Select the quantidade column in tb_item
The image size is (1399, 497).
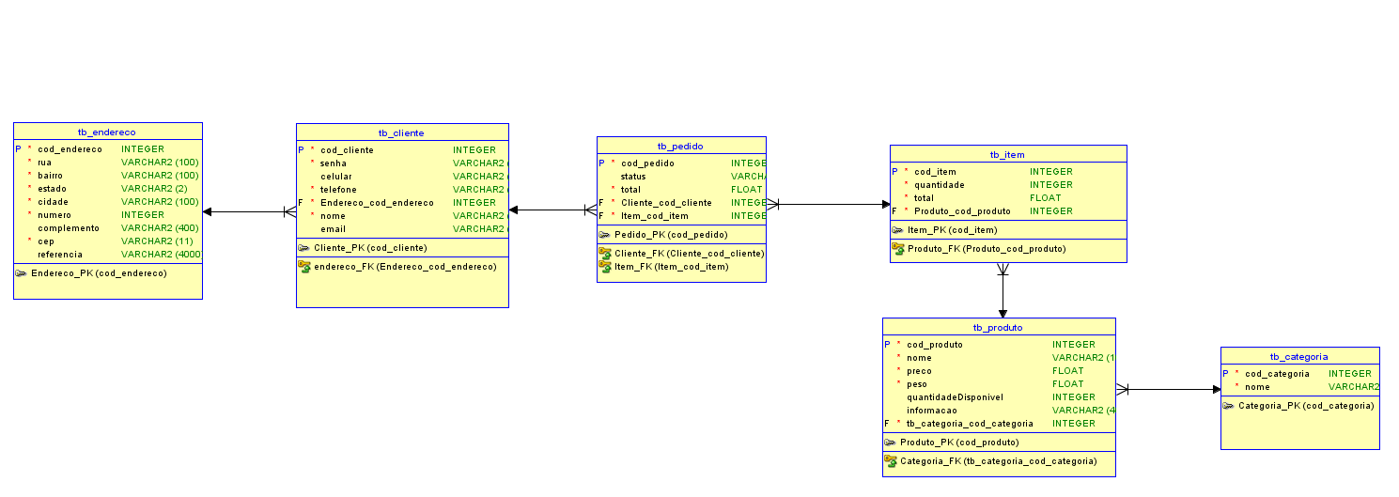click(x=1008, y=184)
